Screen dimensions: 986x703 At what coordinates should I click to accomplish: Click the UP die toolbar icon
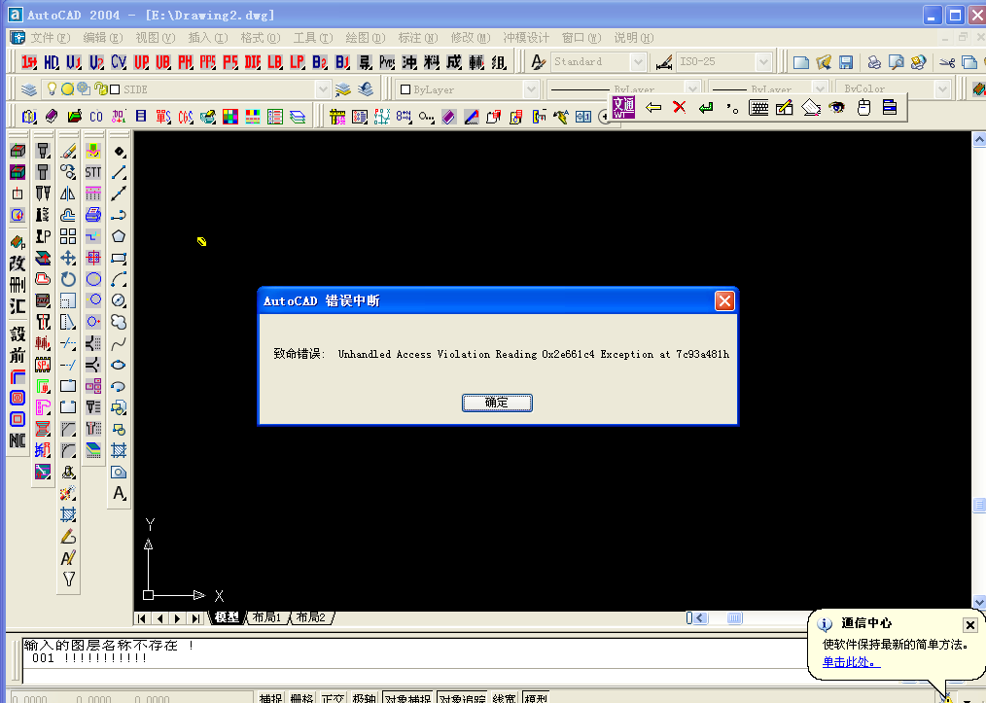142,62
